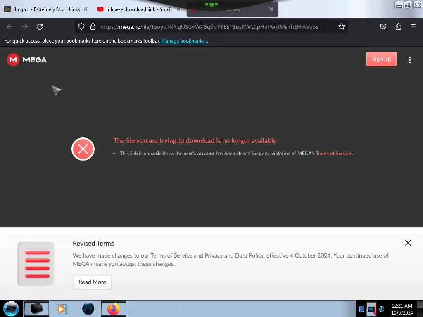Click the browser forward arrow
The height and width of the screenshot is (317, 423).
point(25,27)
